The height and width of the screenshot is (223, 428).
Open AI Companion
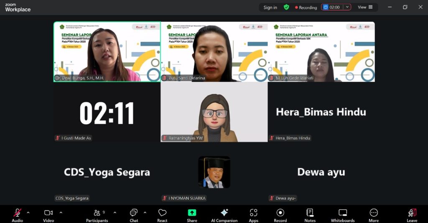click(x=224, y=215)
